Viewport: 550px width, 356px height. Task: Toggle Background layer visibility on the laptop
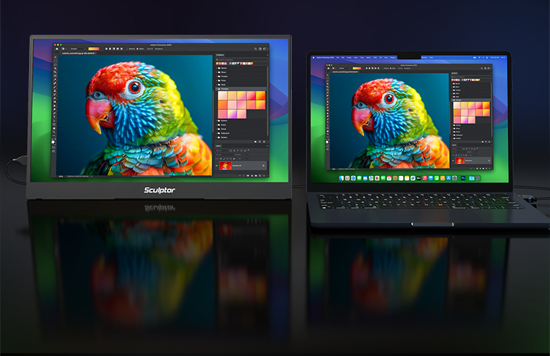[453, 161]
